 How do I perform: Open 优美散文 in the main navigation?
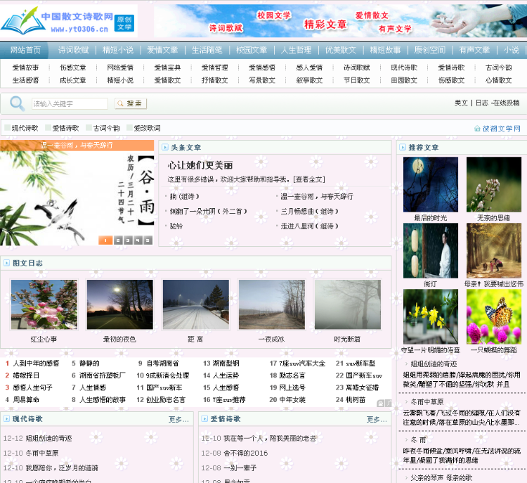[341, 50]
